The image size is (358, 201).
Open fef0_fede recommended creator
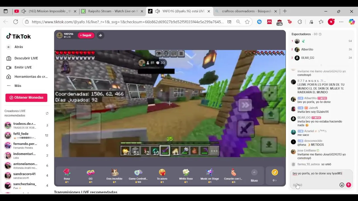(x=27, y=135)
